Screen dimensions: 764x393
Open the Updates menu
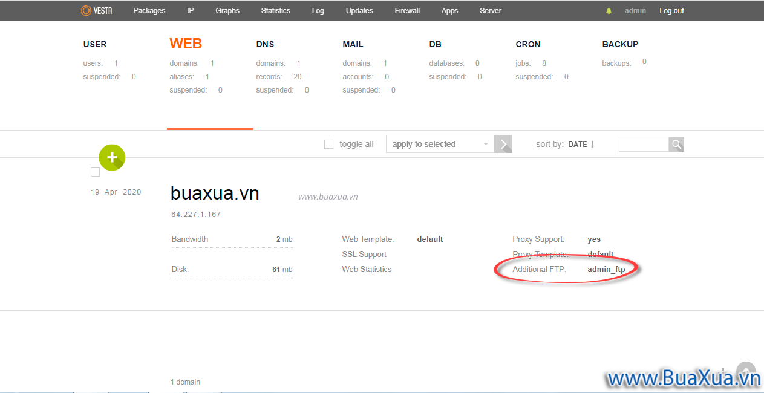click(x=359, y=11)
